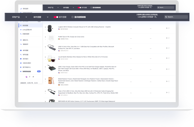Star the Anker 63W charger row
Image resolution: width=194 pixels, height=127 pixels.
45,69
